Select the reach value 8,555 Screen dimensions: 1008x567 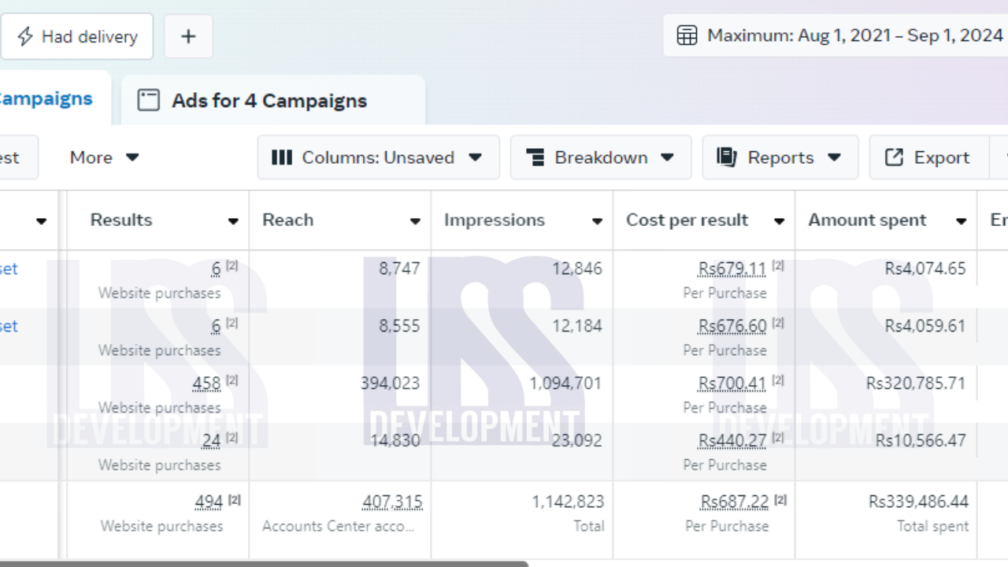(399, 326)
